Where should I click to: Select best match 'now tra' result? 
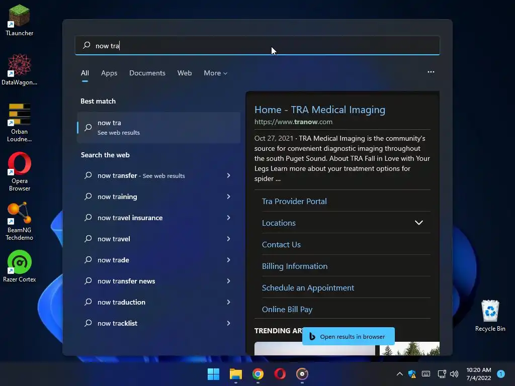point(158,128)
